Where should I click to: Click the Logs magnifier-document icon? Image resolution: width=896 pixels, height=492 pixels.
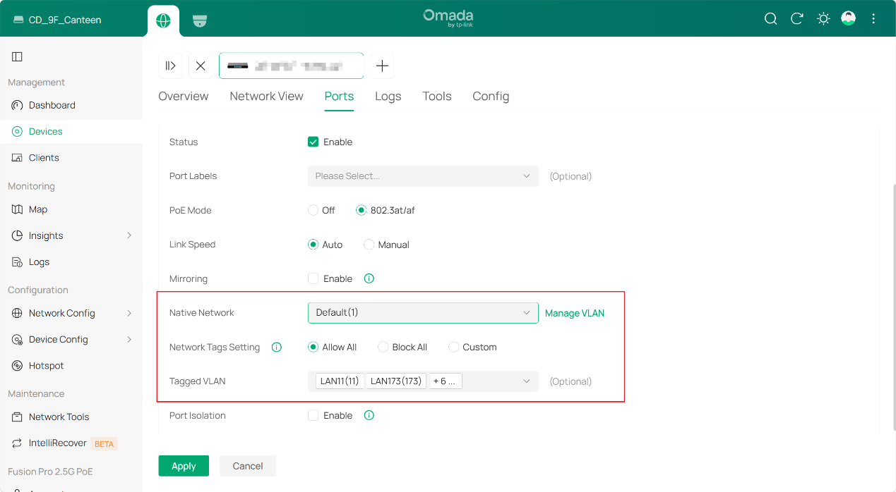click(x=18, y=262)
